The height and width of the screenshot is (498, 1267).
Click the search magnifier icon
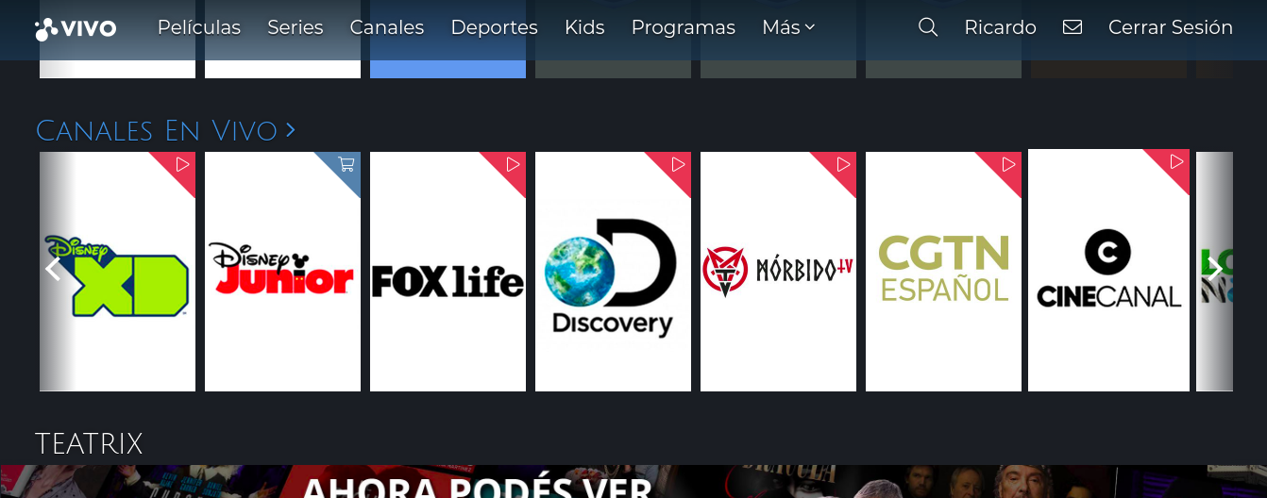pyautogui.click(x=928, y=27)
